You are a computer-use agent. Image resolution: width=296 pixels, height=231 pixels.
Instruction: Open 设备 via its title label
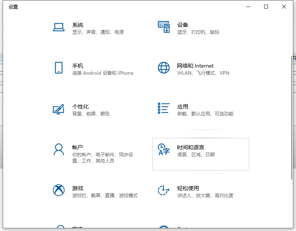click(x=182, y=25)
